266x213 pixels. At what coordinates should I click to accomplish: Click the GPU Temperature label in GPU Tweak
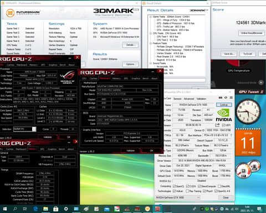[239, 70]
